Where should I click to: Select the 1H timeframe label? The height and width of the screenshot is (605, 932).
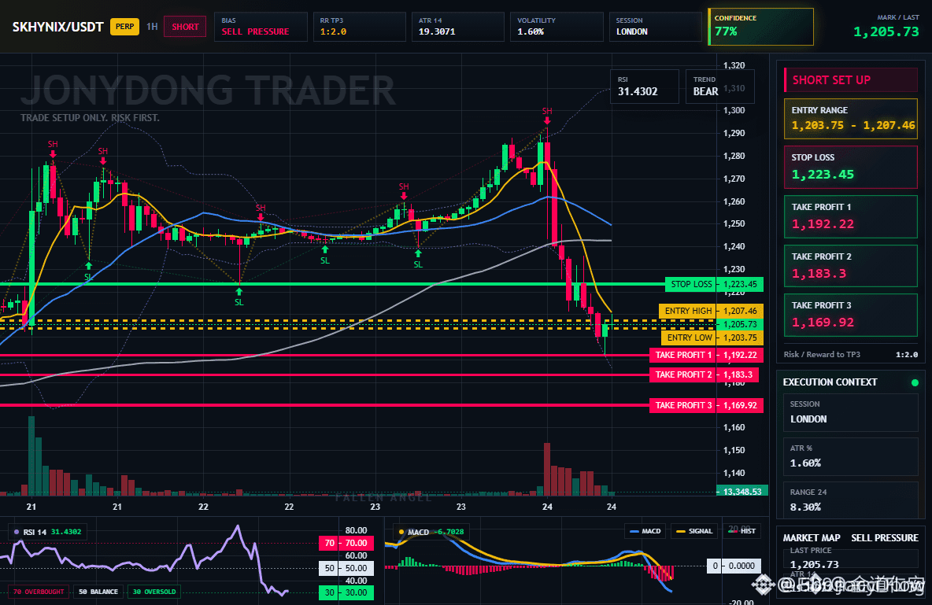[152, 27]
